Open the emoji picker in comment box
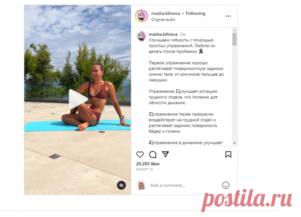 [x=226, y=185]
